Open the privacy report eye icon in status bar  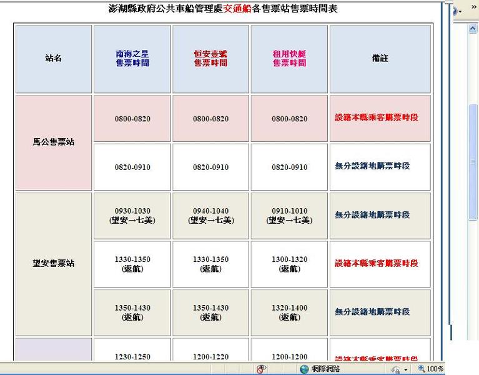[261, 369]
